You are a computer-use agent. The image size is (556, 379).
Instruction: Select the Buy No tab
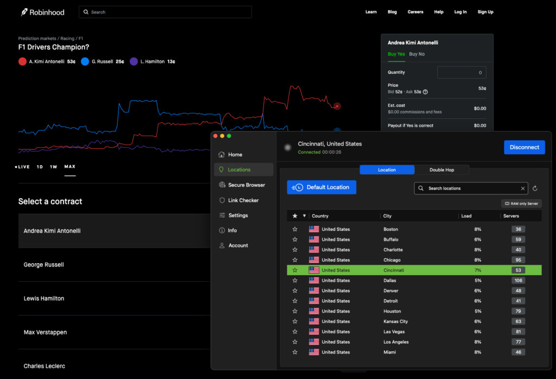(x=416, y=54)
